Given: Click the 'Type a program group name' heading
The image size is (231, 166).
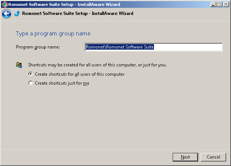Looking at the screenshot, I should point(53,34).
